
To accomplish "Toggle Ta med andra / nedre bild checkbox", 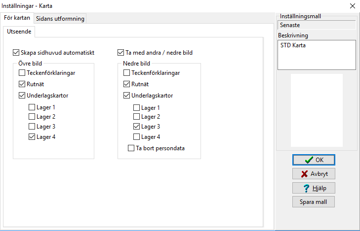I will pos(120,53).
